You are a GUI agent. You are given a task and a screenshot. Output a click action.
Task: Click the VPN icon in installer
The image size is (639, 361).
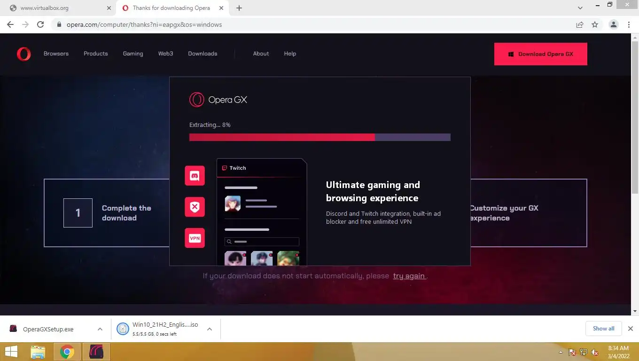(x=195, y=238)
